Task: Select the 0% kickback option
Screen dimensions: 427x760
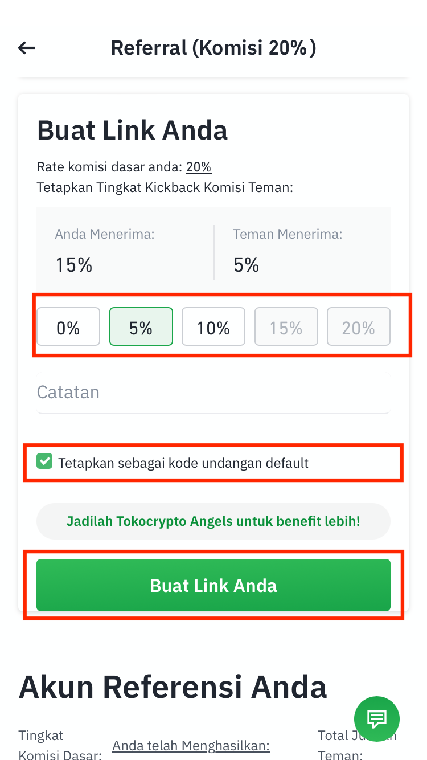Action: click(68, 327)
